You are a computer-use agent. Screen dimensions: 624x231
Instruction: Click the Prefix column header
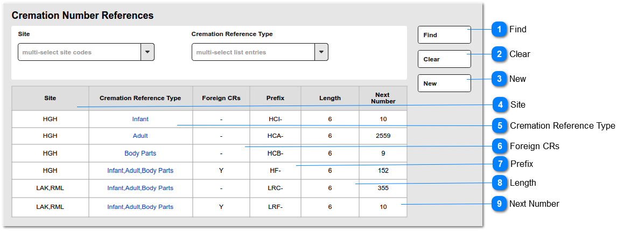point(275,99)
